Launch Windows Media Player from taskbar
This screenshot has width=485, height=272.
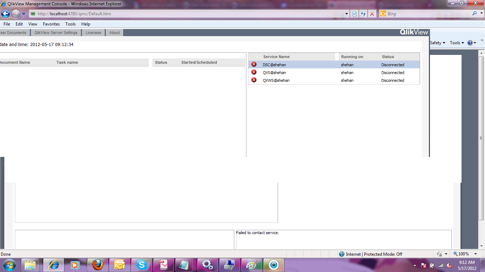[x=75, y=265]
